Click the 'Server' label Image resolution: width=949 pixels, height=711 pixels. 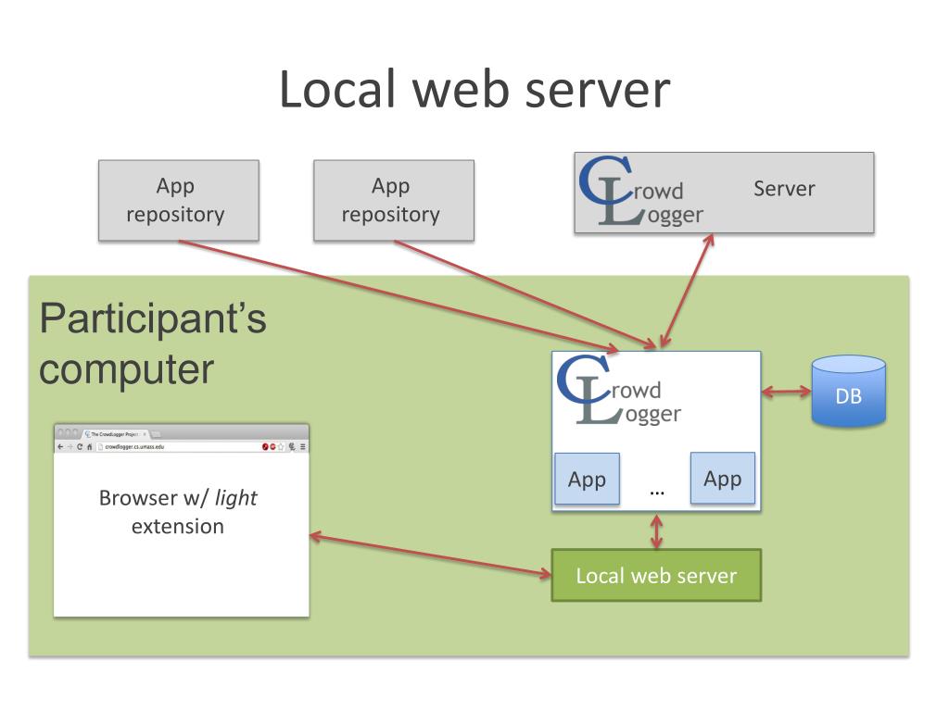[x=784, y=189]
